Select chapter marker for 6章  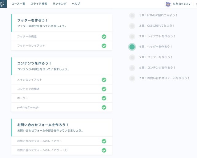[x=132, y=68]
